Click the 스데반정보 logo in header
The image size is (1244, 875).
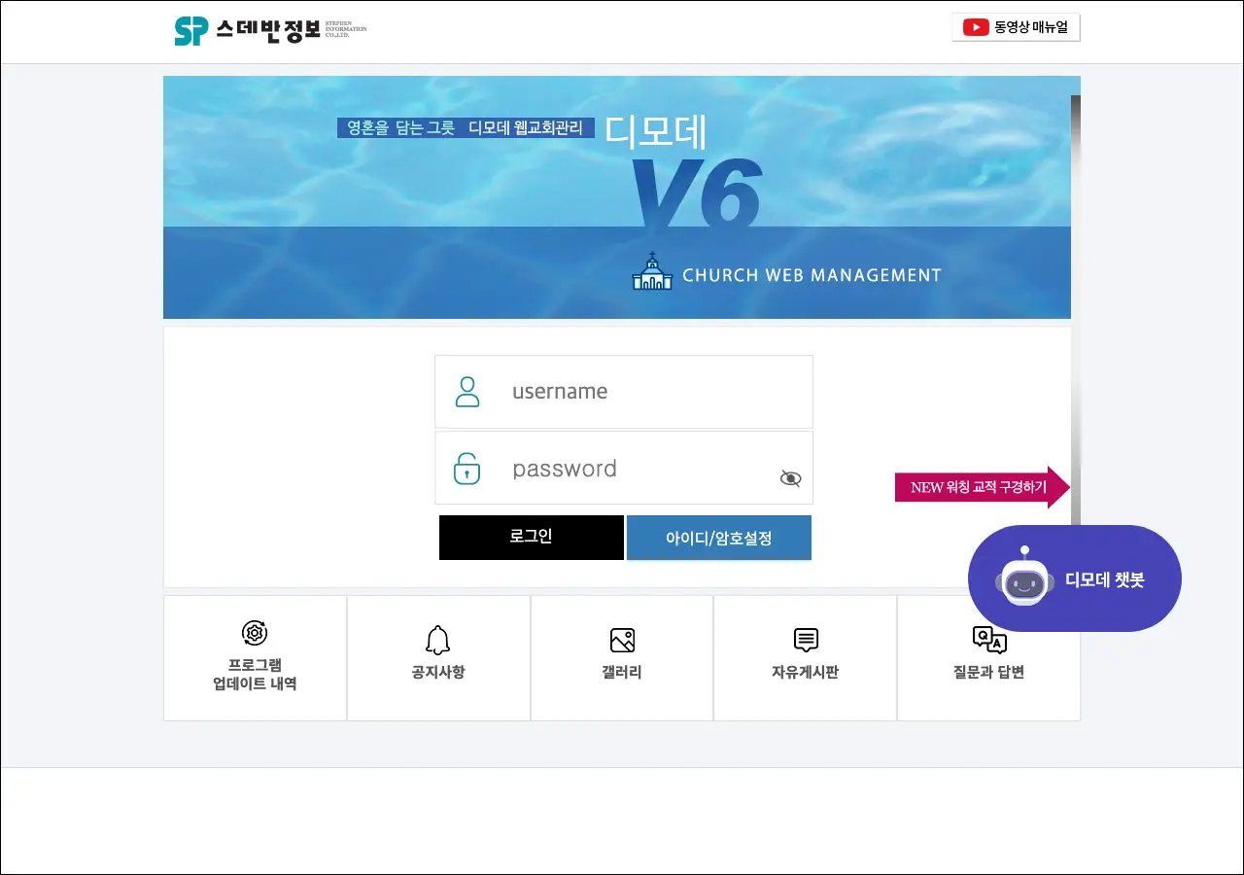click(270, 31)
